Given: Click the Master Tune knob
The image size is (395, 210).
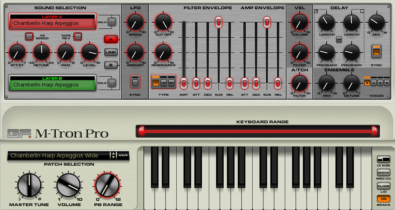Looking at the screenshot, I should (29, 186).
